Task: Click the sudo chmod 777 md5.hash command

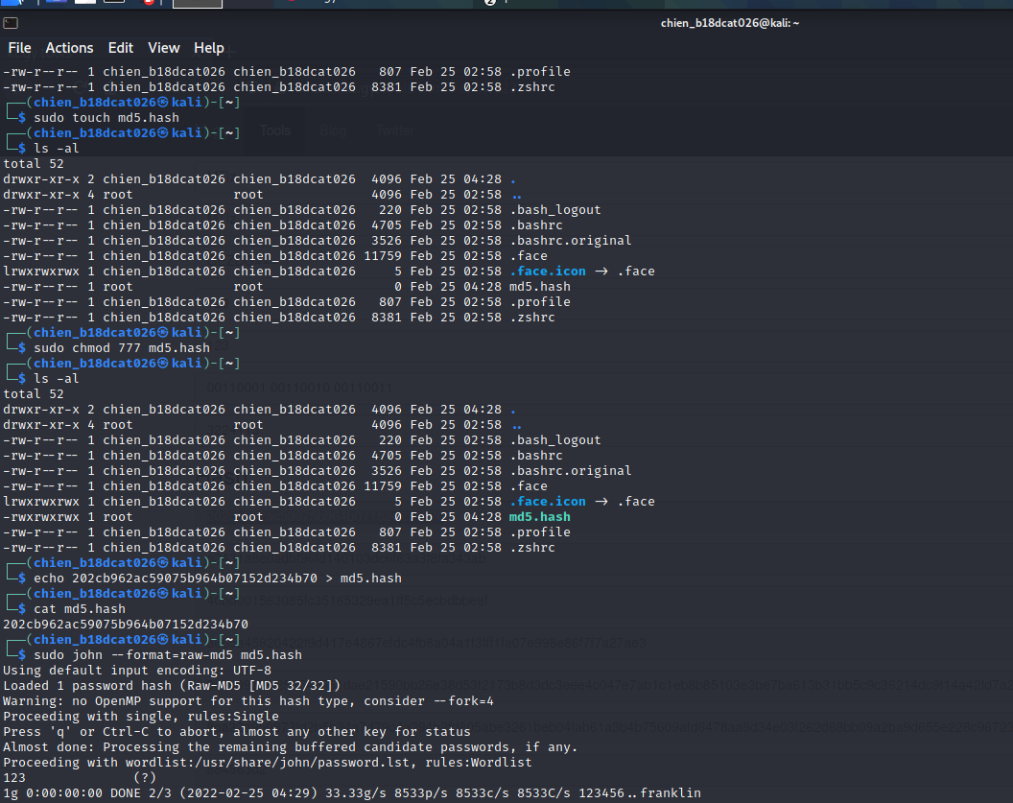Action: (121, 348)
